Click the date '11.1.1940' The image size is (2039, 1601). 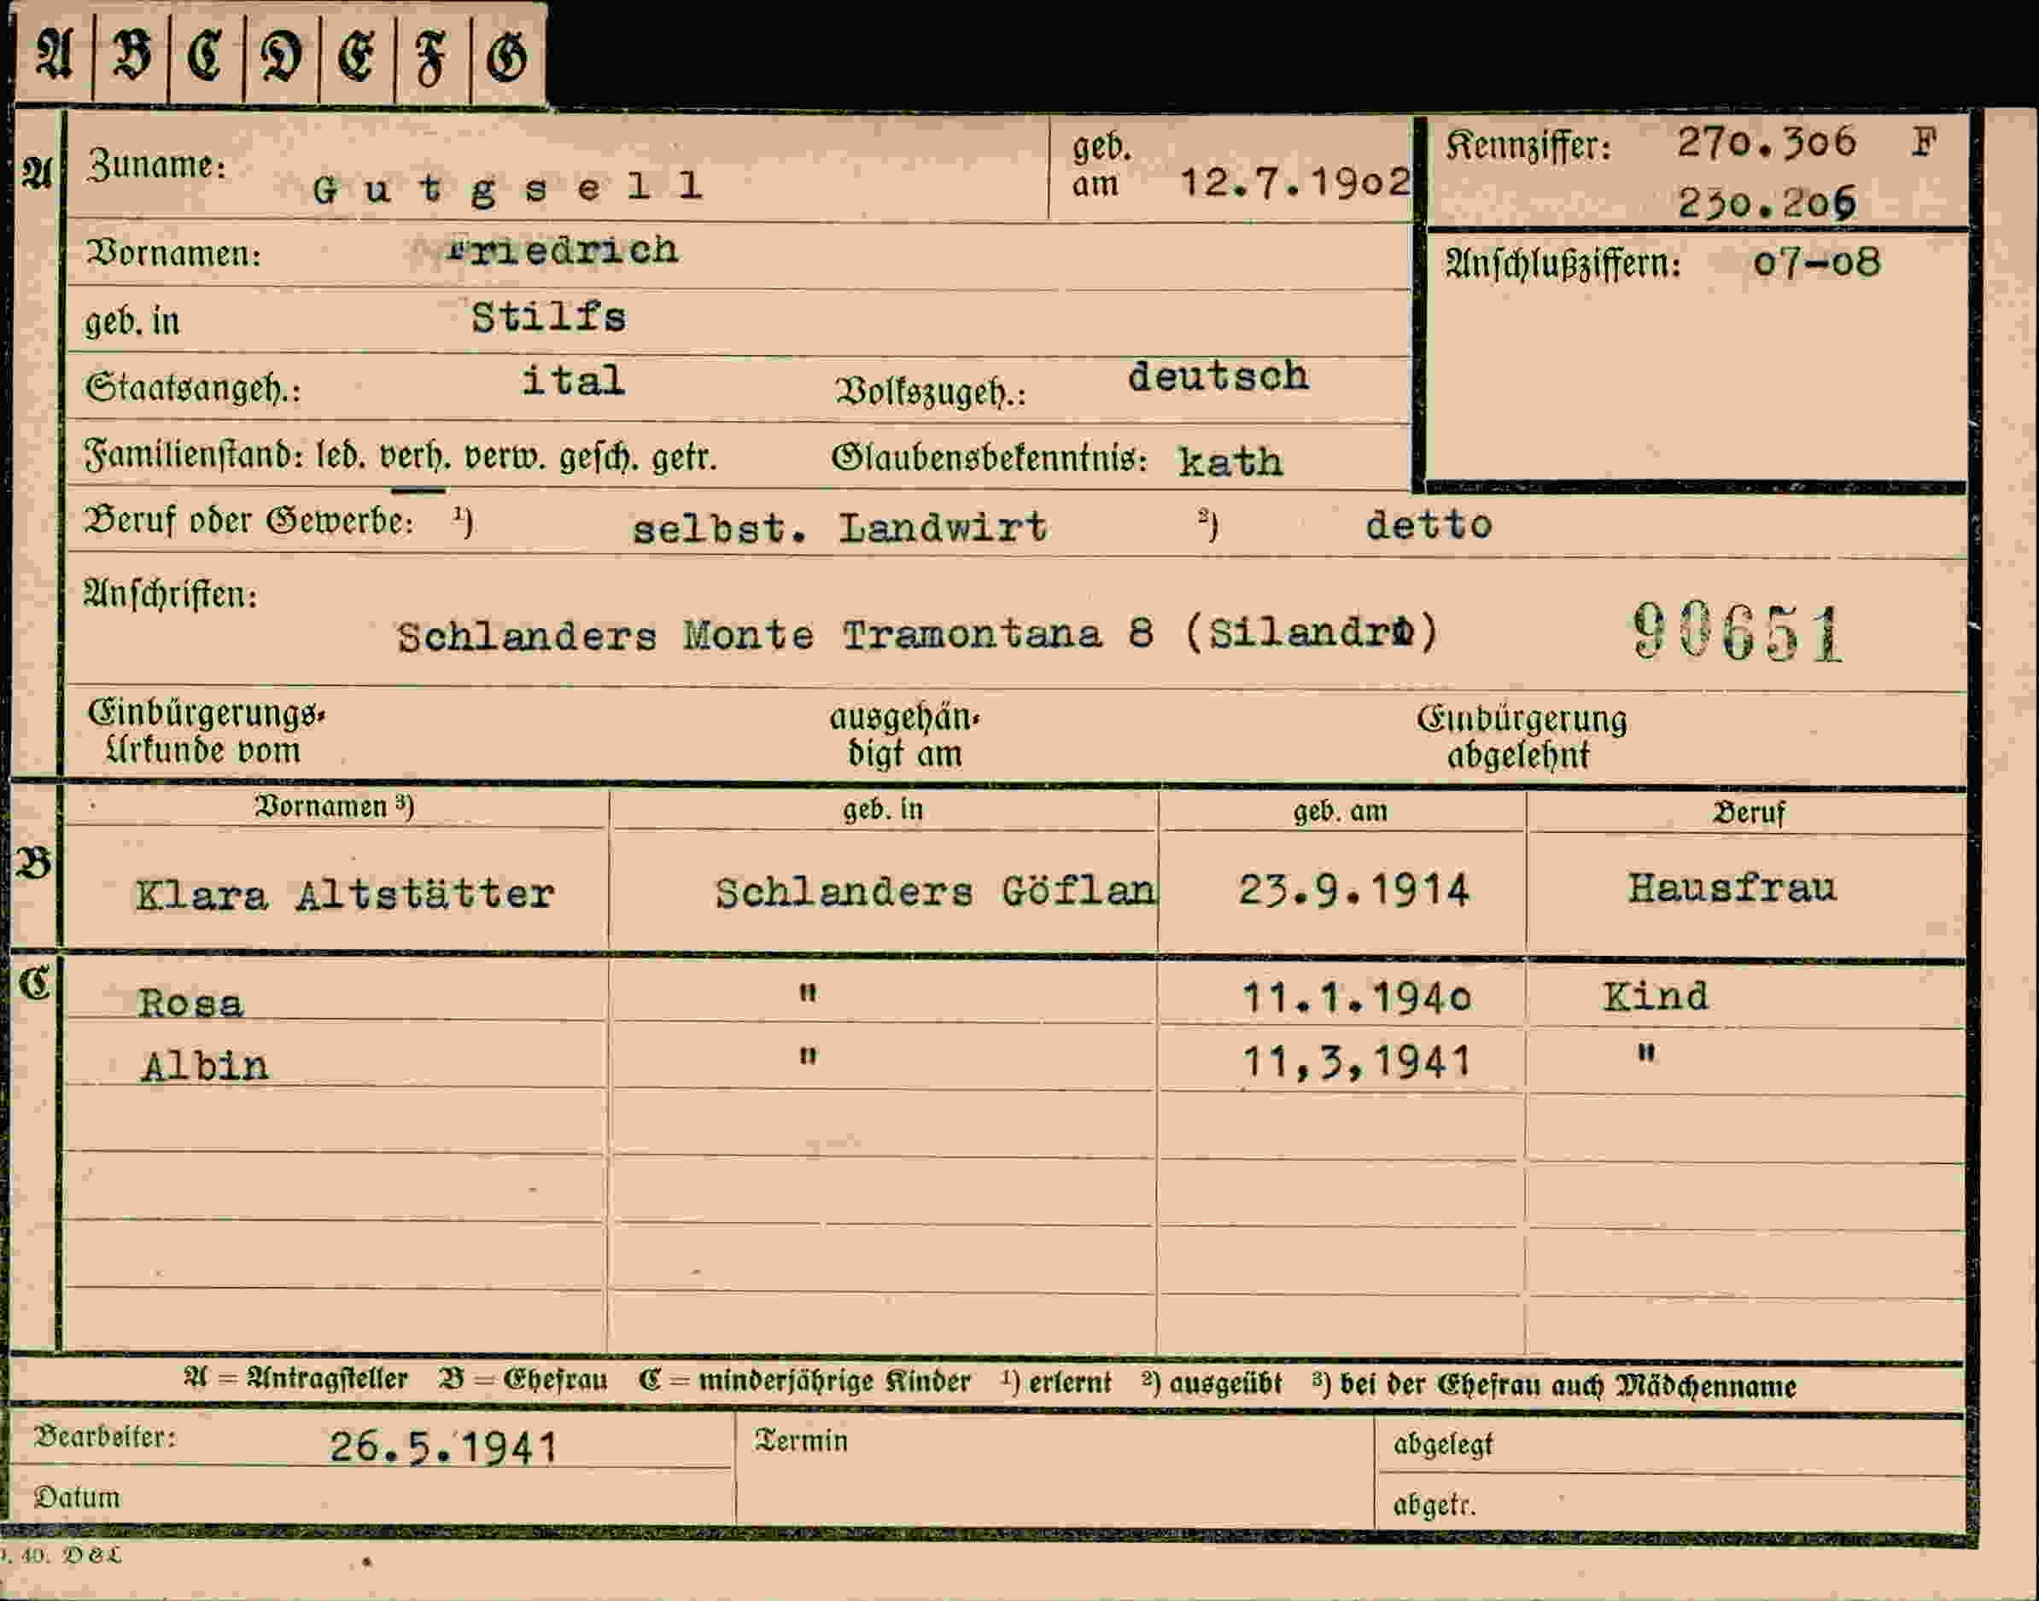(1356, 998)
